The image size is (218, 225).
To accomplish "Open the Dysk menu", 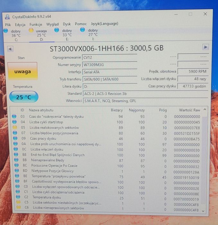I will [x=67, y=24].
